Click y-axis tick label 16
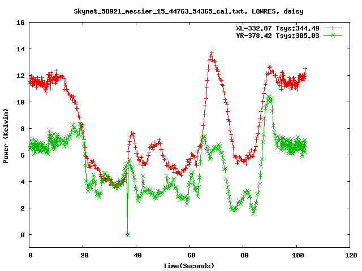 point(20,23)
